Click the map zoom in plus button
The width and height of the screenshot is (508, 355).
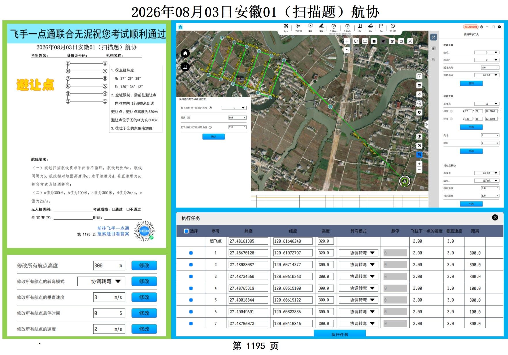click(x=419, y=164)
